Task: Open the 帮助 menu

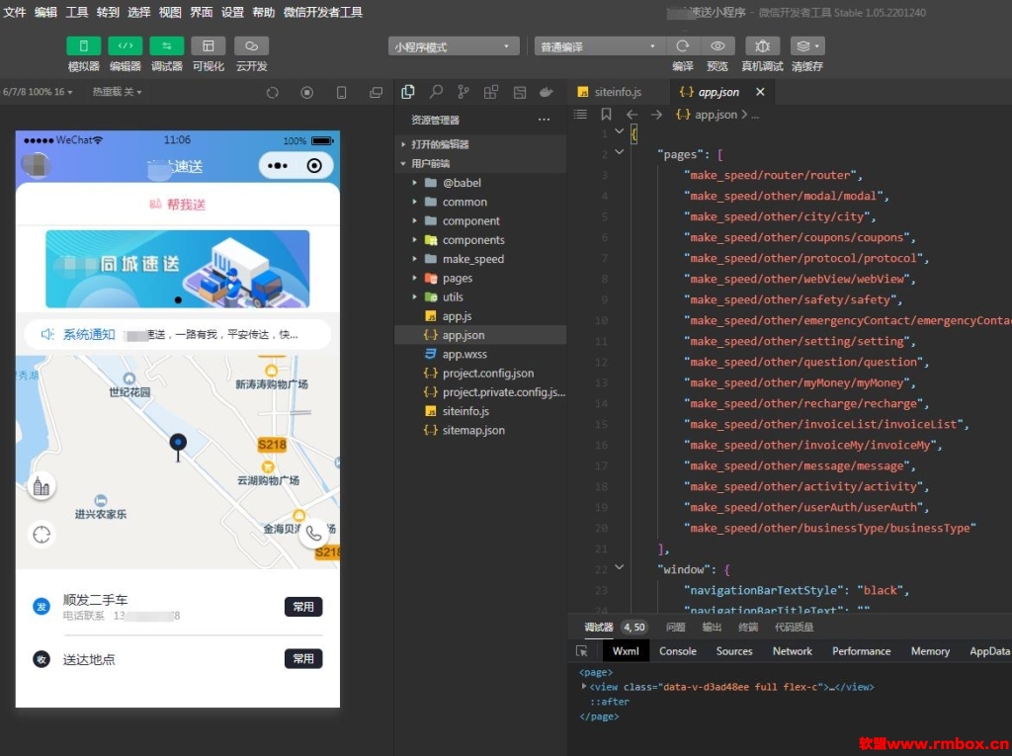Action: point(263,12)
